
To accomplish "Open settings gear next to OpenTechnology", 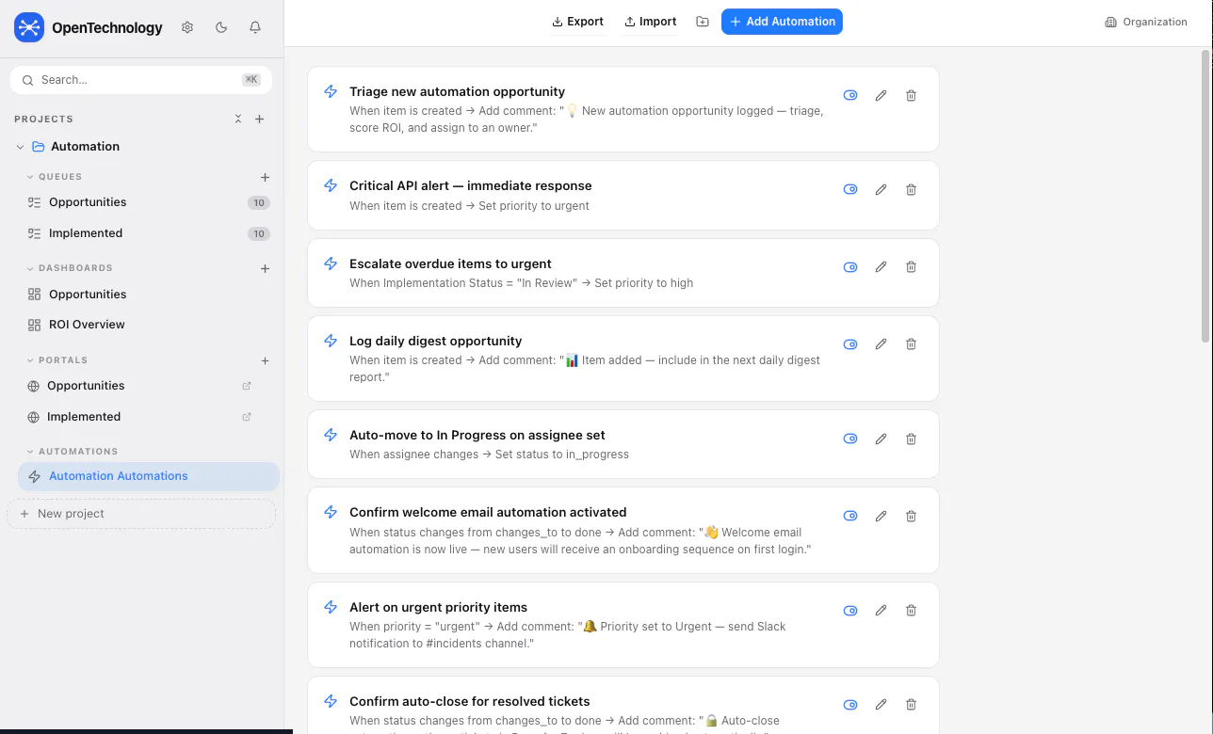I will (x=187, y=27).
